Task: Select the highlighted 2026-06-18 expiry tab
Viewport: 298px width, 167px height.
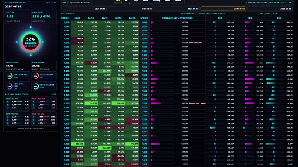Action: click(223, 9)
